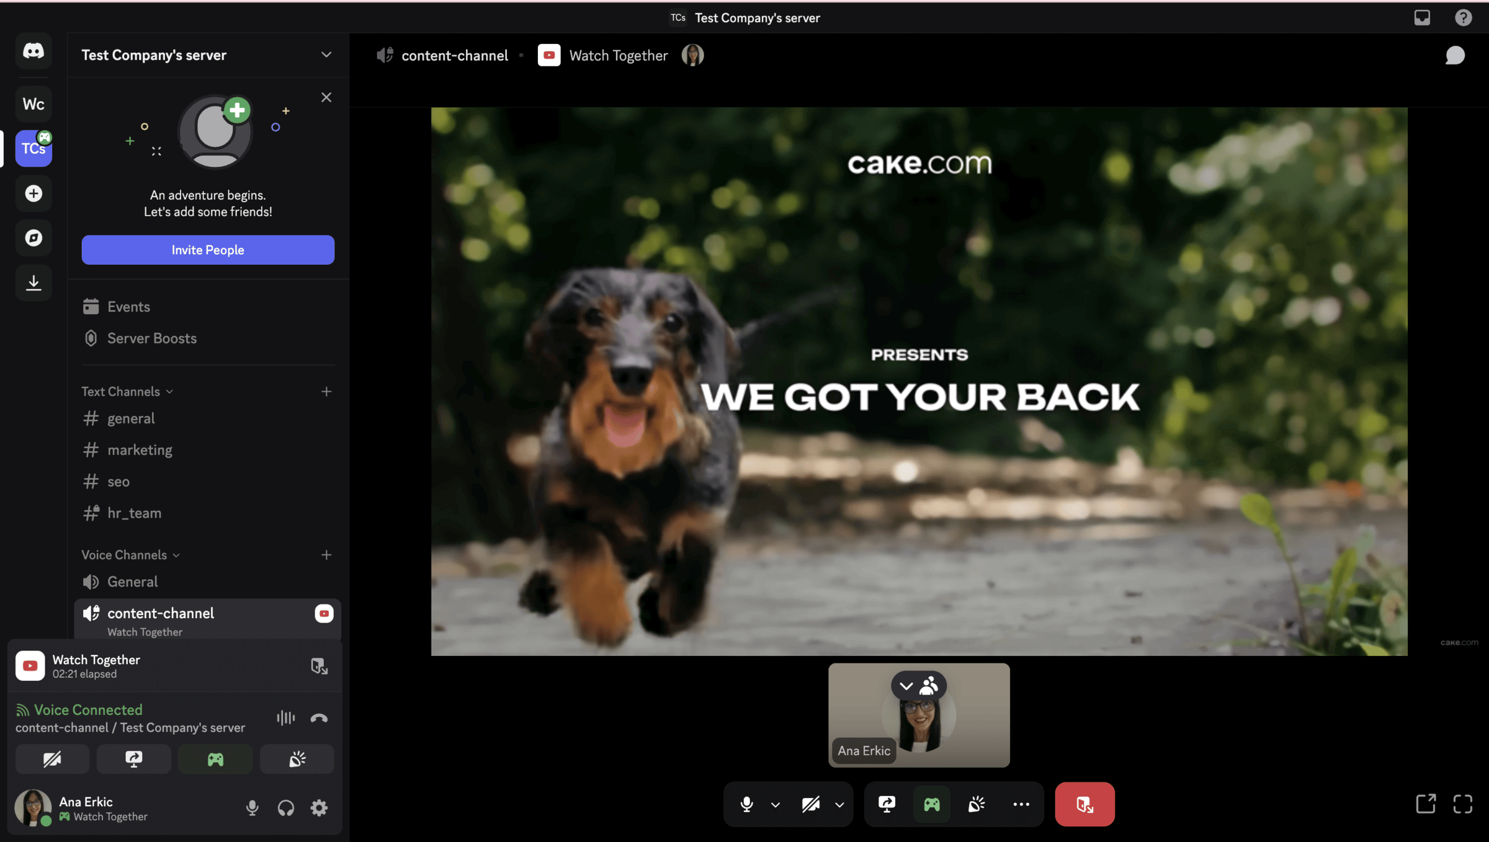Create a new text channel with plus
1489x842 pixels.
(326, 391)
